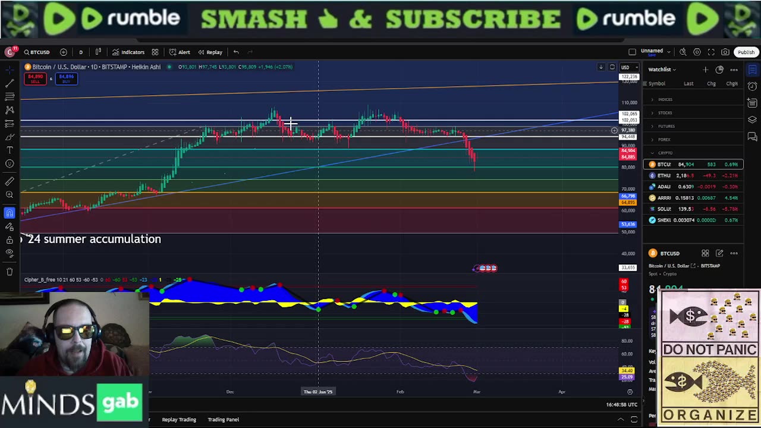
Task: Click the red SELL price button
Action: 35,78
